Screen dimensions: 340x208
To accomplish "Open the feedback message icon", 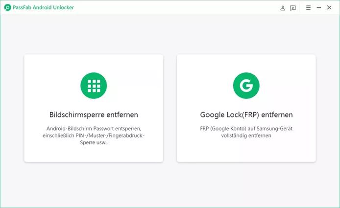I will (293, 8).
